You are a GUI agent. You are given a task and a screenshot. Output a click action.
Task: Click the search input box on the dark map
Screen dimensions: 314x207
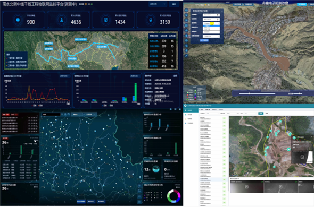tap(51, 114)
